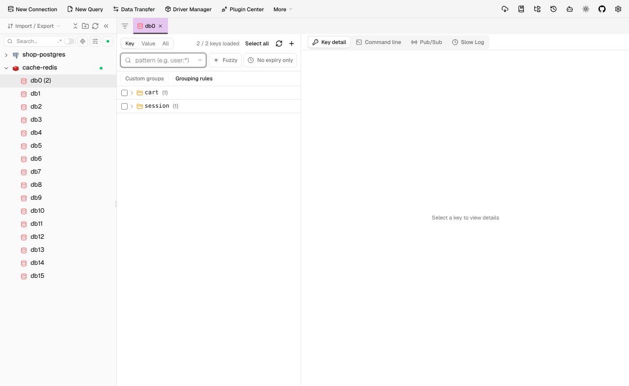
Task: Expand the session key folder
Action: pyautogui.click(x=132, y=106)
